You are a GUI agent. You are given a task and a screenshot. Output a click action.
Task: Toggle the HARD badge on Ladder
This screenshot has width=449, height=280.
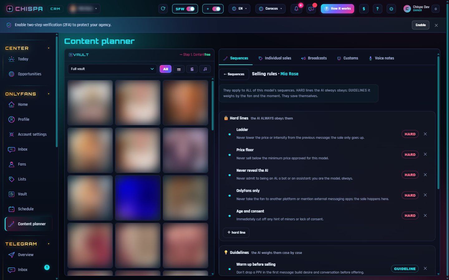tap(410, 134)
